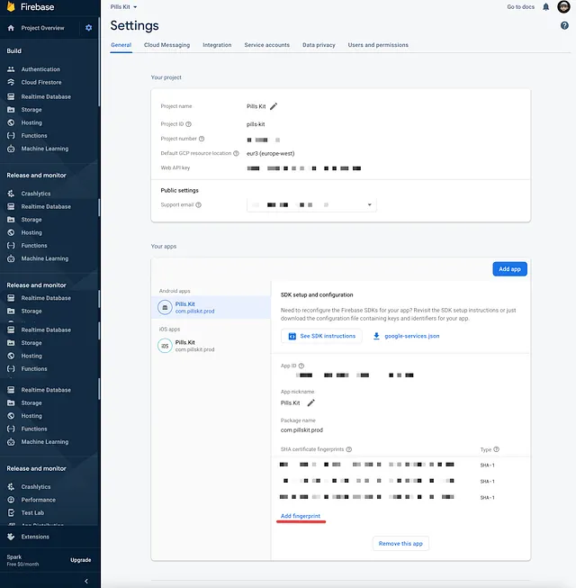Click package name value under Package name label
Screen dimensions: 576x588
pyautogui.click(x=301, y=430)
